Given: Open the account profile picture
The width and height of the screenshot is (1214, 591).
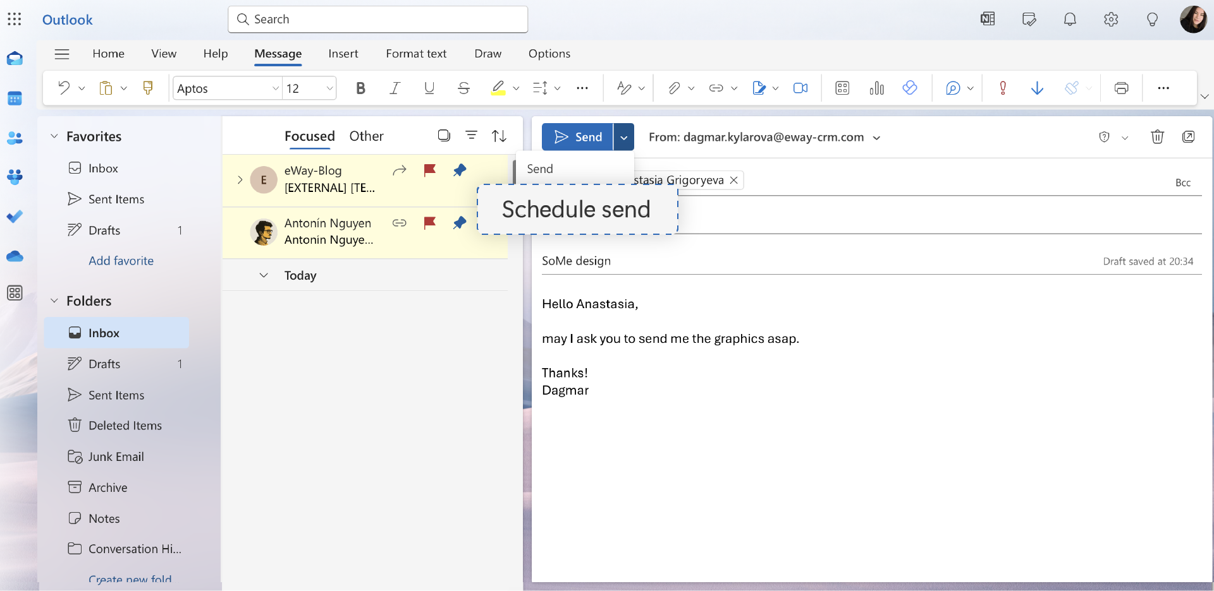Looking at the screenshot, I should tap(1193, 19).
